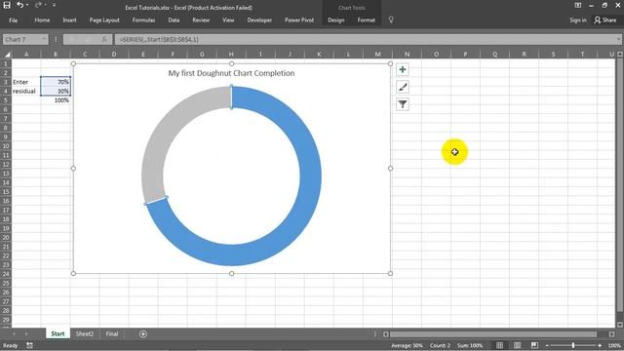624x351 pixels.
Task: Select column H header
Action: (x=231, y=55)
